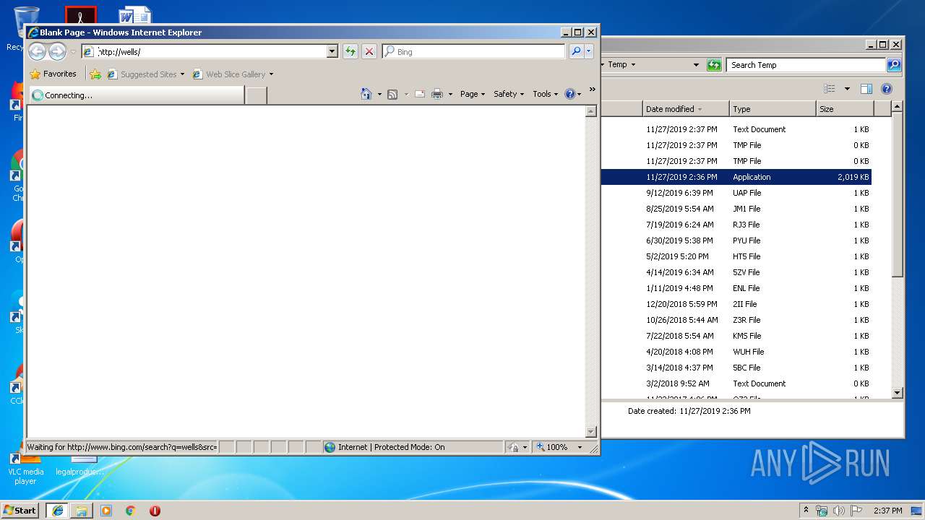Viewport: 925px width, 520px height.
Task: Expand the Print options dropdown arrow
Action: click(450, 94)
